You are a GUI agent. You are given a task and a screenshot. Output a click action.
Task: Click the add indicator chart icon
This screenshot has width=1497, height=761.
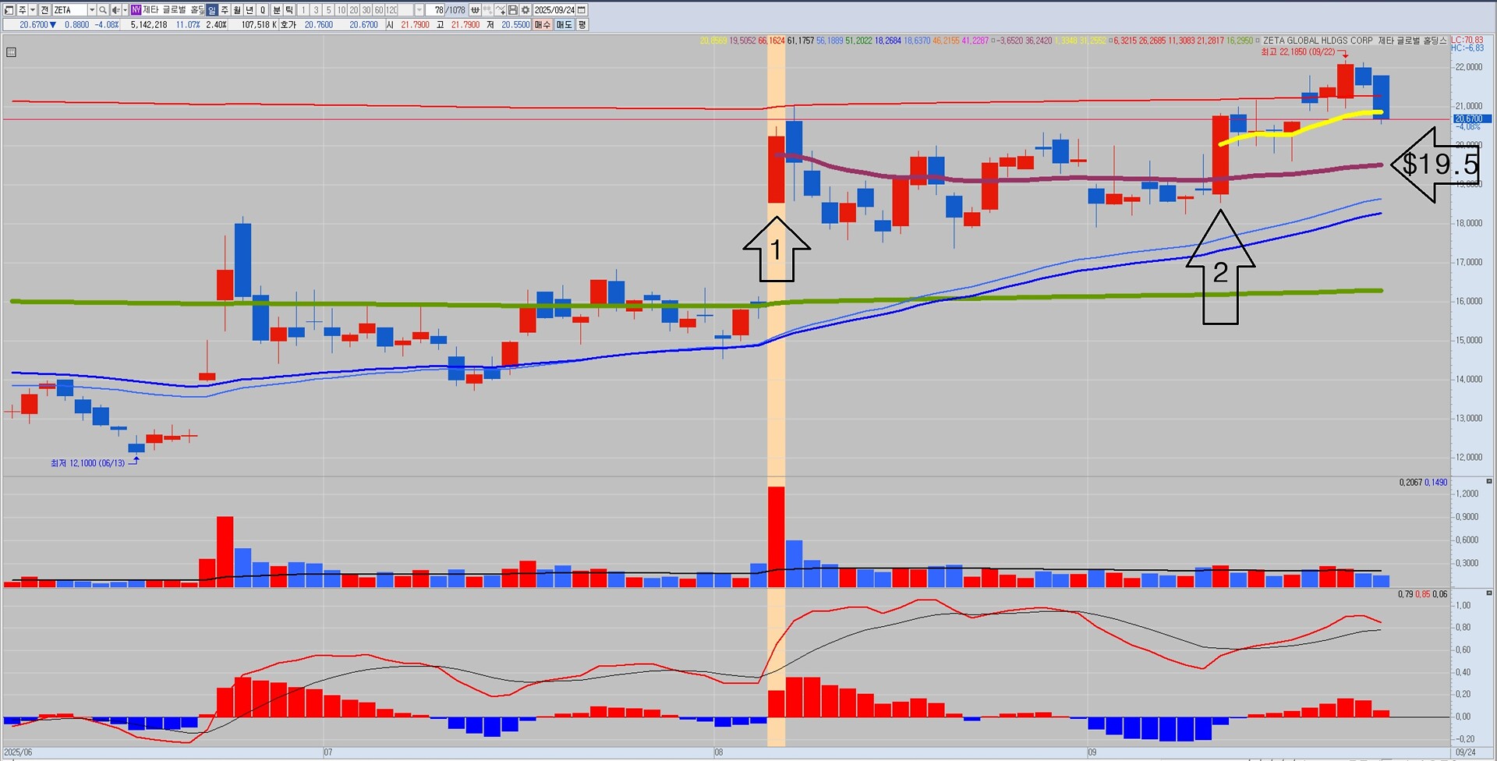click(x=500, y=10)
